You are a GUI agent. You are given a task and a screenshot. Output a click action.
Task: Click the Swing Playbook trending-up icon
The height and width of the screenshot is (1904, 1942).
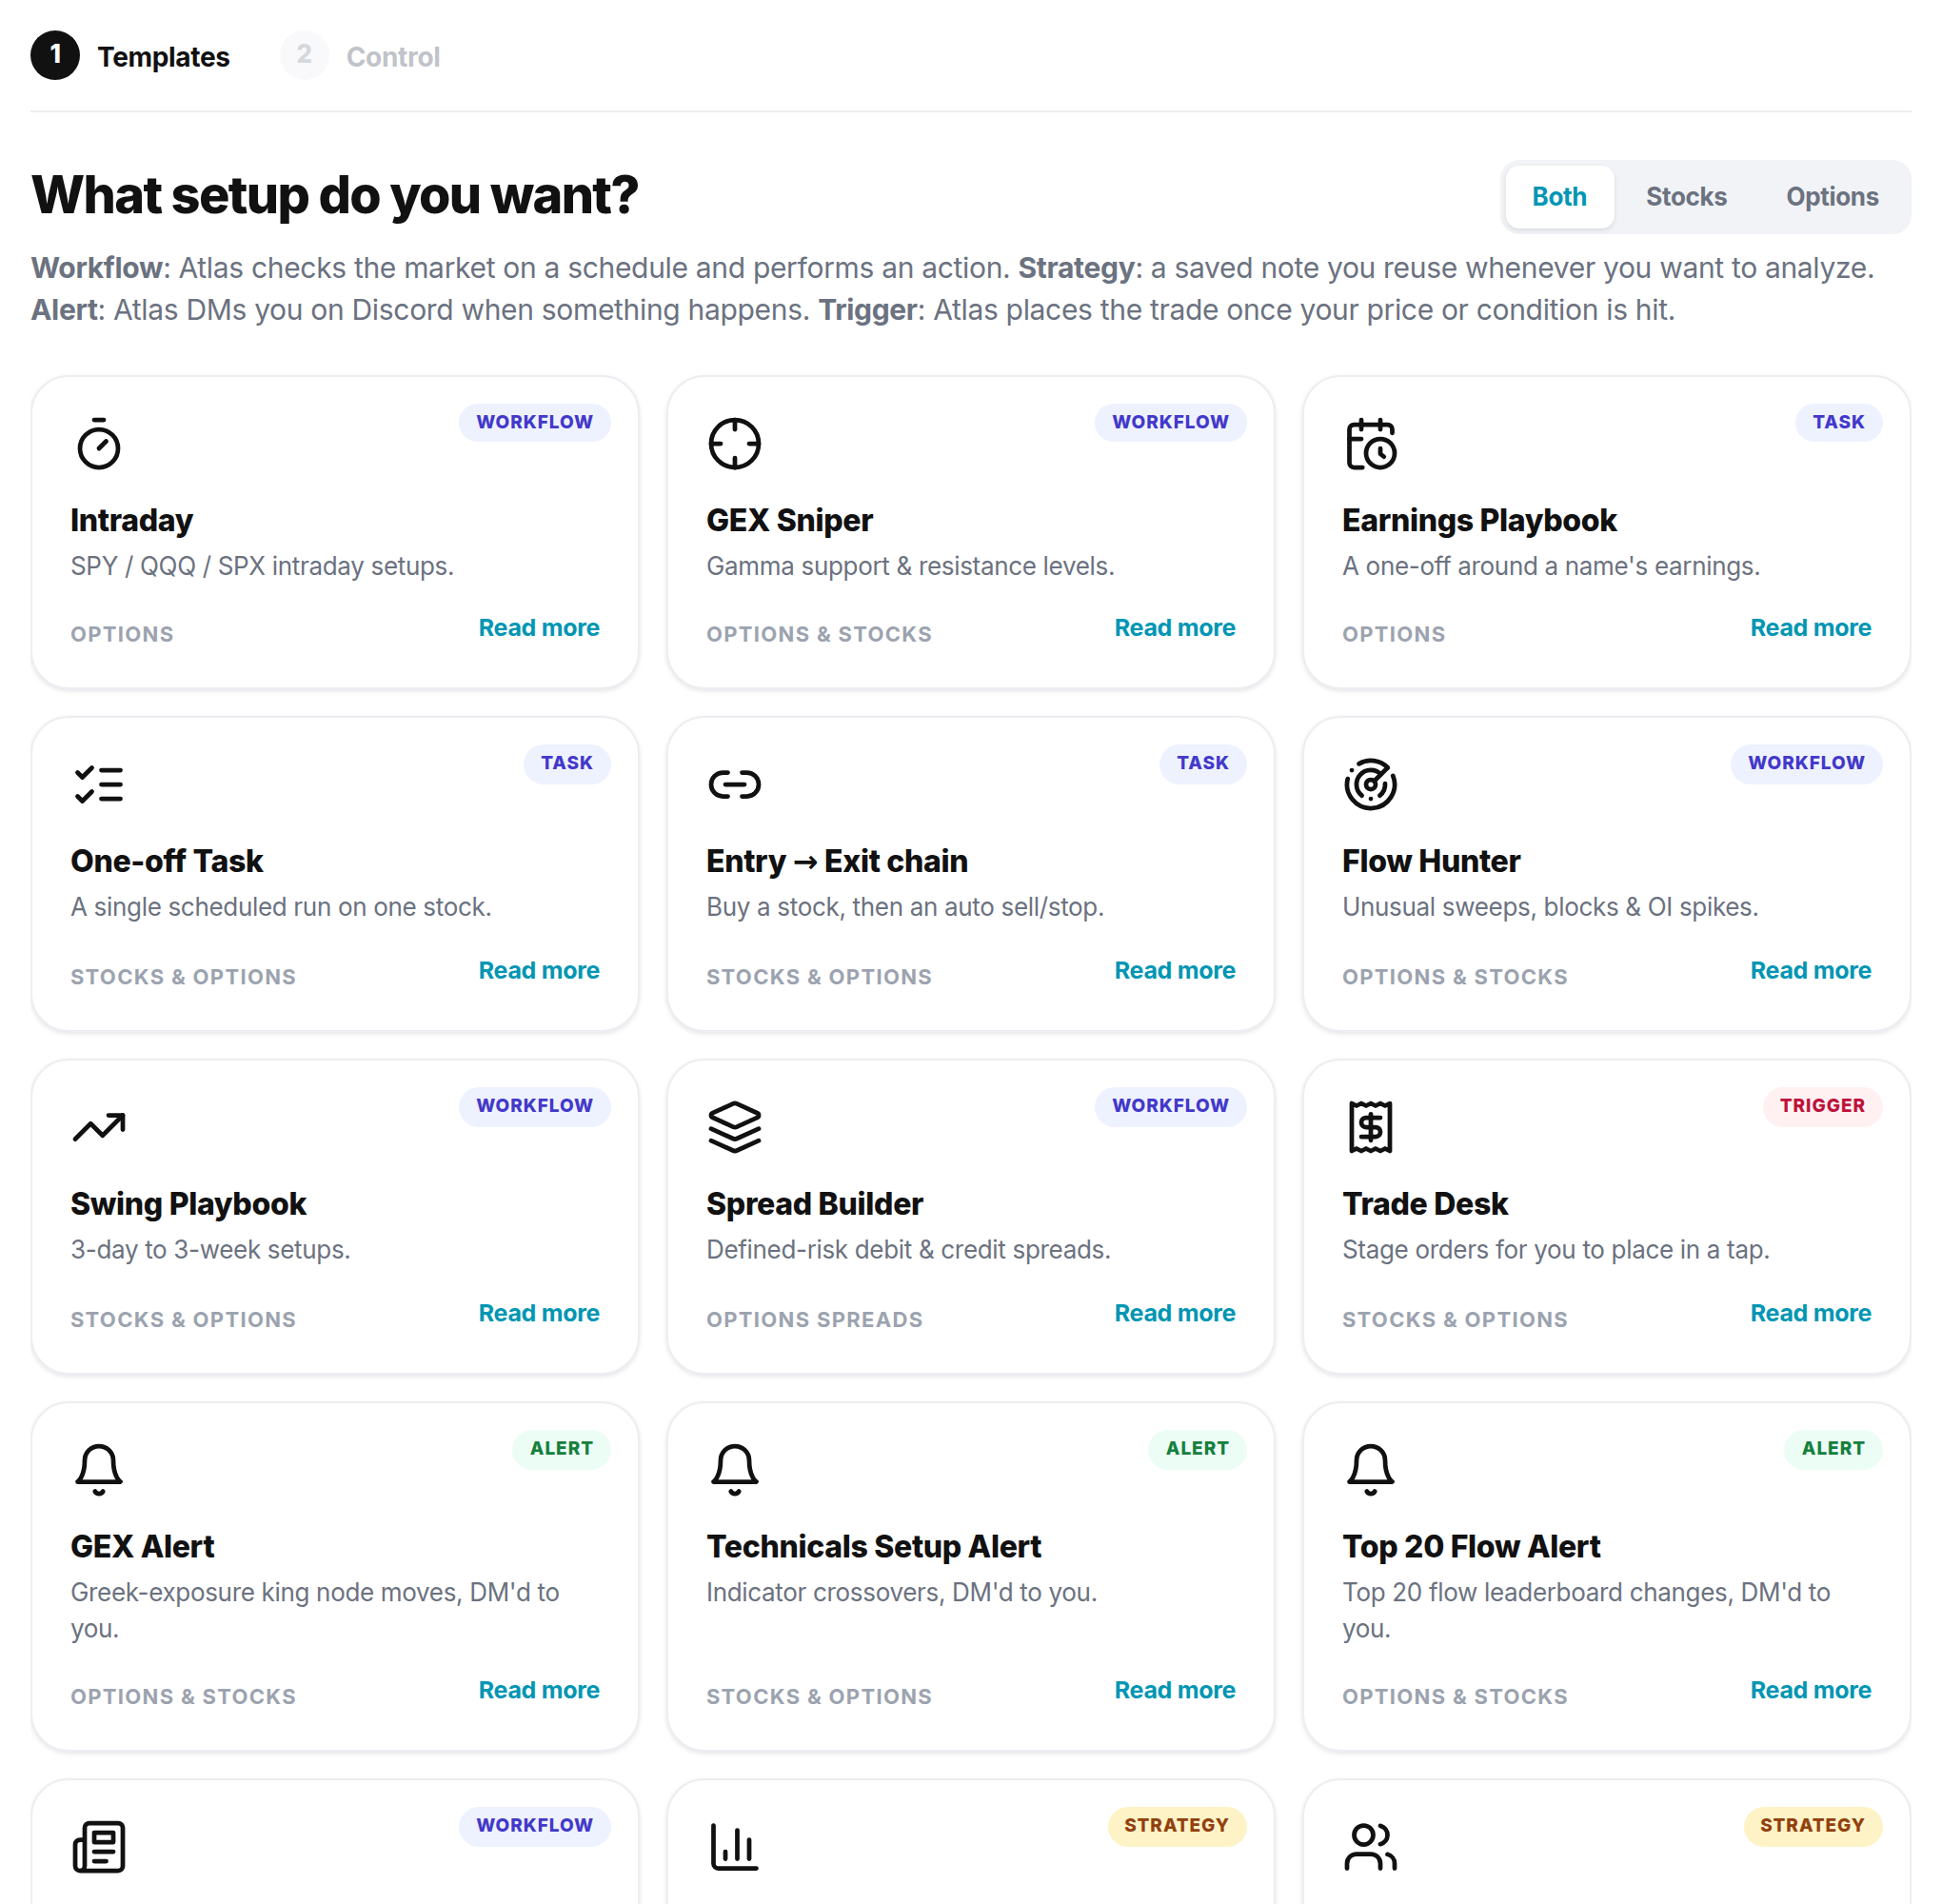(99, 1127)
